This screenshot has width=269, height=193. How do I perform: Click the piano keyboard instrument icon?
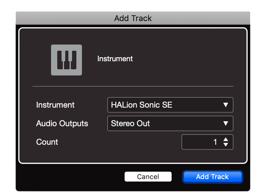point(66,60)
